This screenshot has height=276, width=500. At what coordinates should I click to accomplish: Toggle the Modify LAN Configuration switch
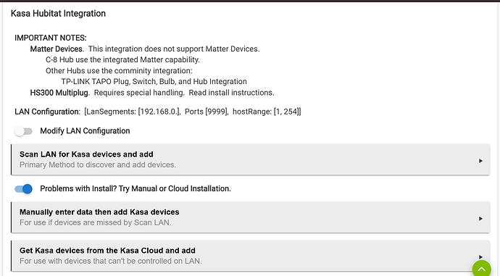[24, 131]
